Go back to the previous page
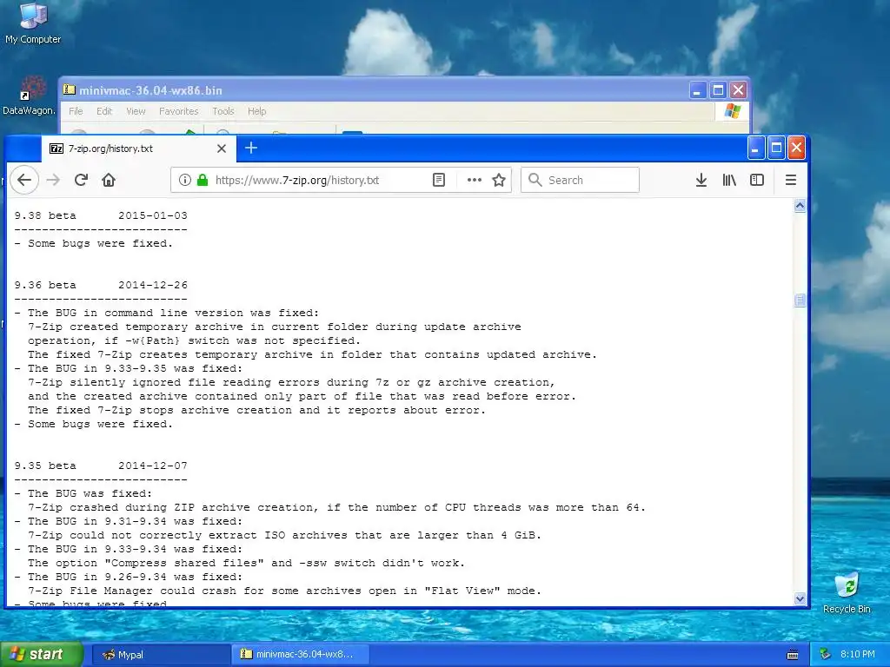Screen dimensions: 890x667 point(24,181)
